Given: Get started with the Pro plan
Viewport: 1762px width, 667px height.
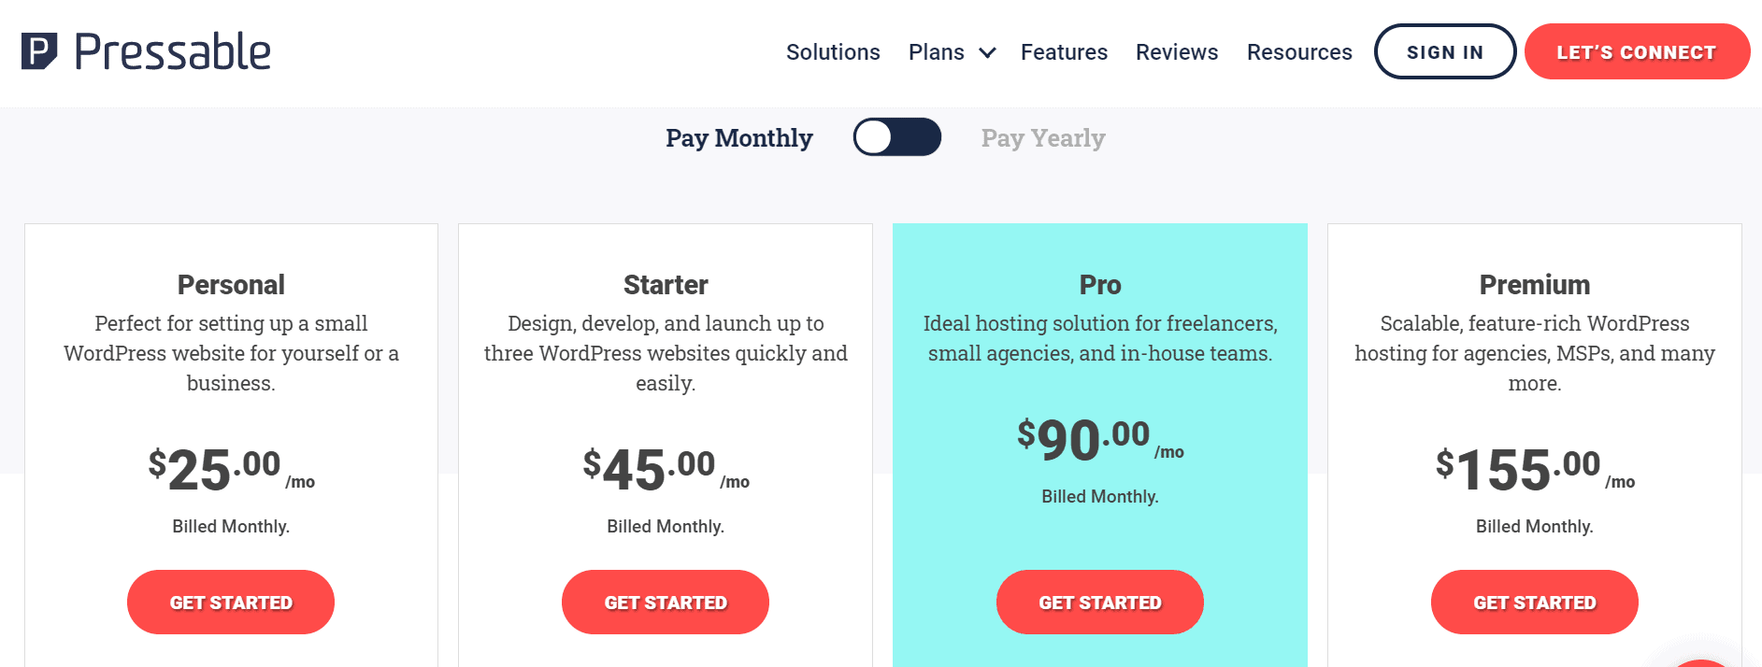Looking at the screenshot, I should tap(1100, 603).
